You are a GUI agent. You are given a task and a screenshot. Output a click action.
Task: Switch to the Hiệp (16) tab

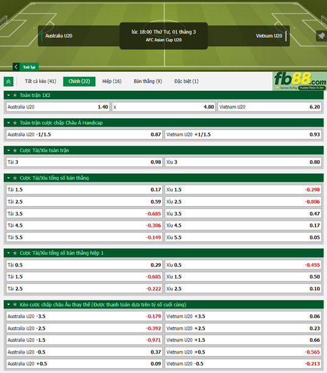pos(112,81)
